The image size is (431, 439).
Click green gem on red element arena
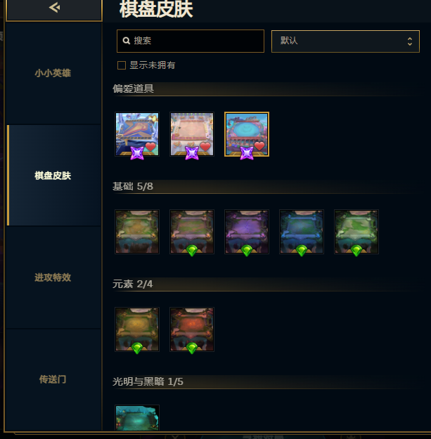coord(192,348)
